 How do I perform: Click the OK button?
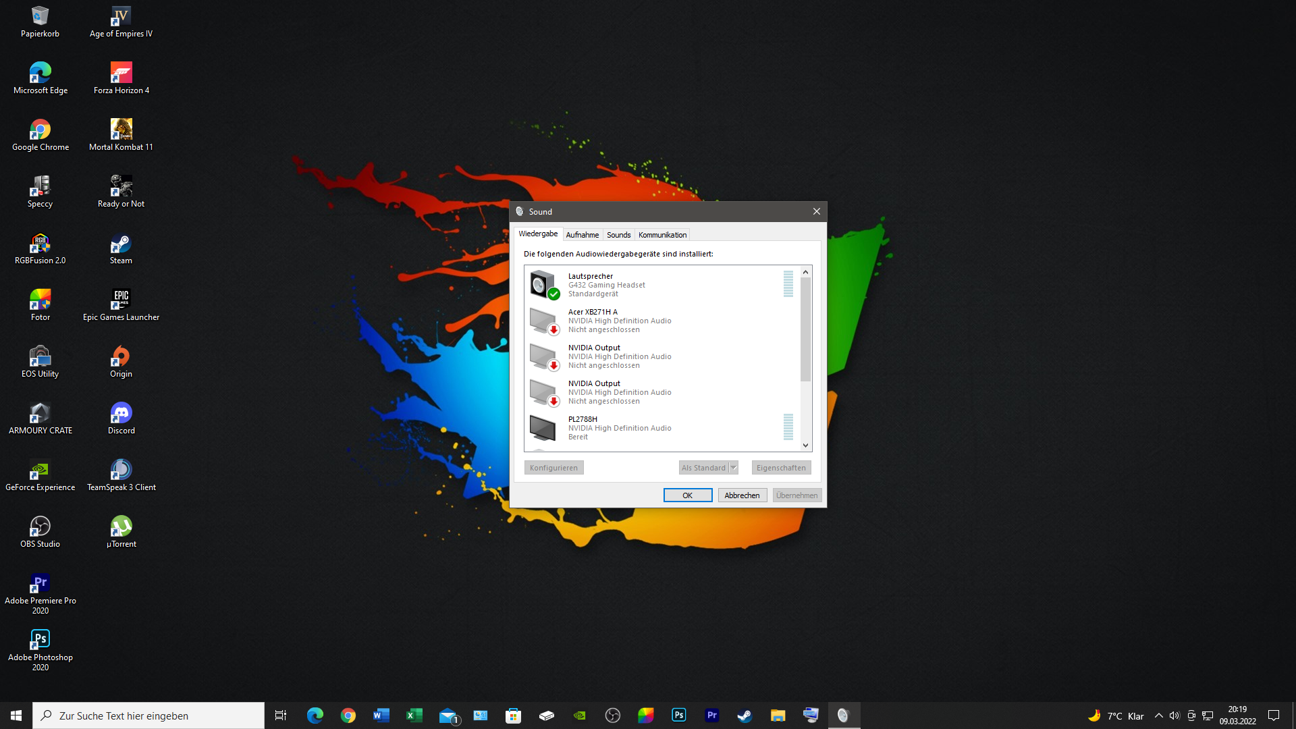coord(687,495)
